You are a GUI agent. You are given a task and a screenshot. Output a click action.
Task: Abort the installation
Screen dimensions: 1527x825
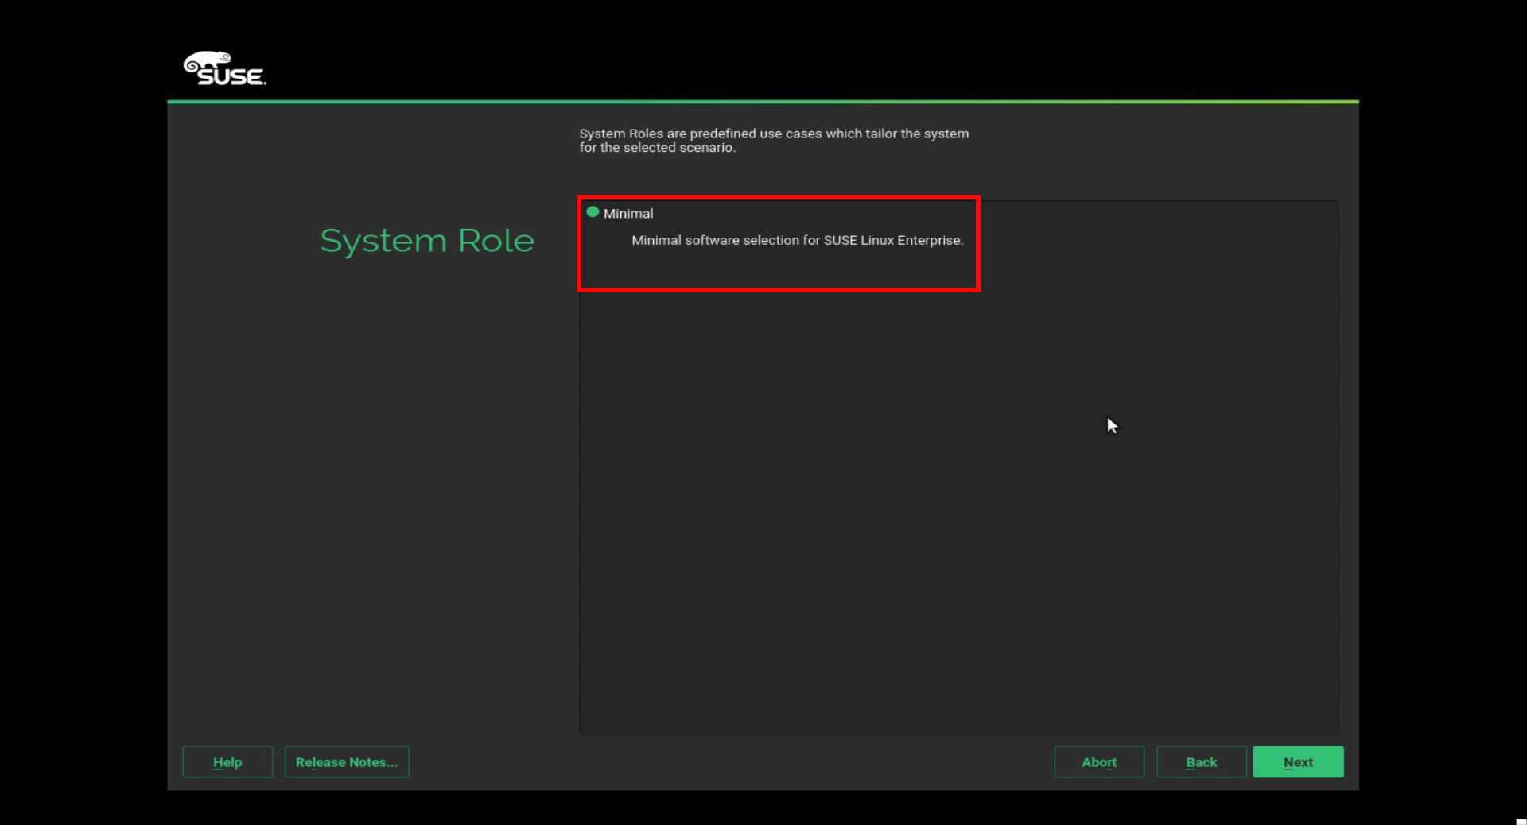(x=1099, y=761)
